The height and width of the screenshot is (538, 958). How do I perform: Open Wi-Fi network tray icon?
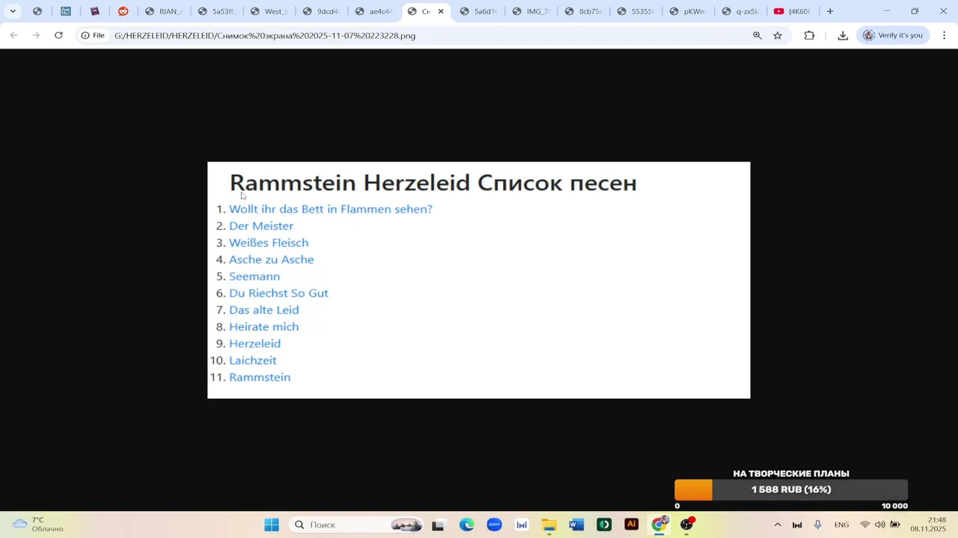point(865,525)
